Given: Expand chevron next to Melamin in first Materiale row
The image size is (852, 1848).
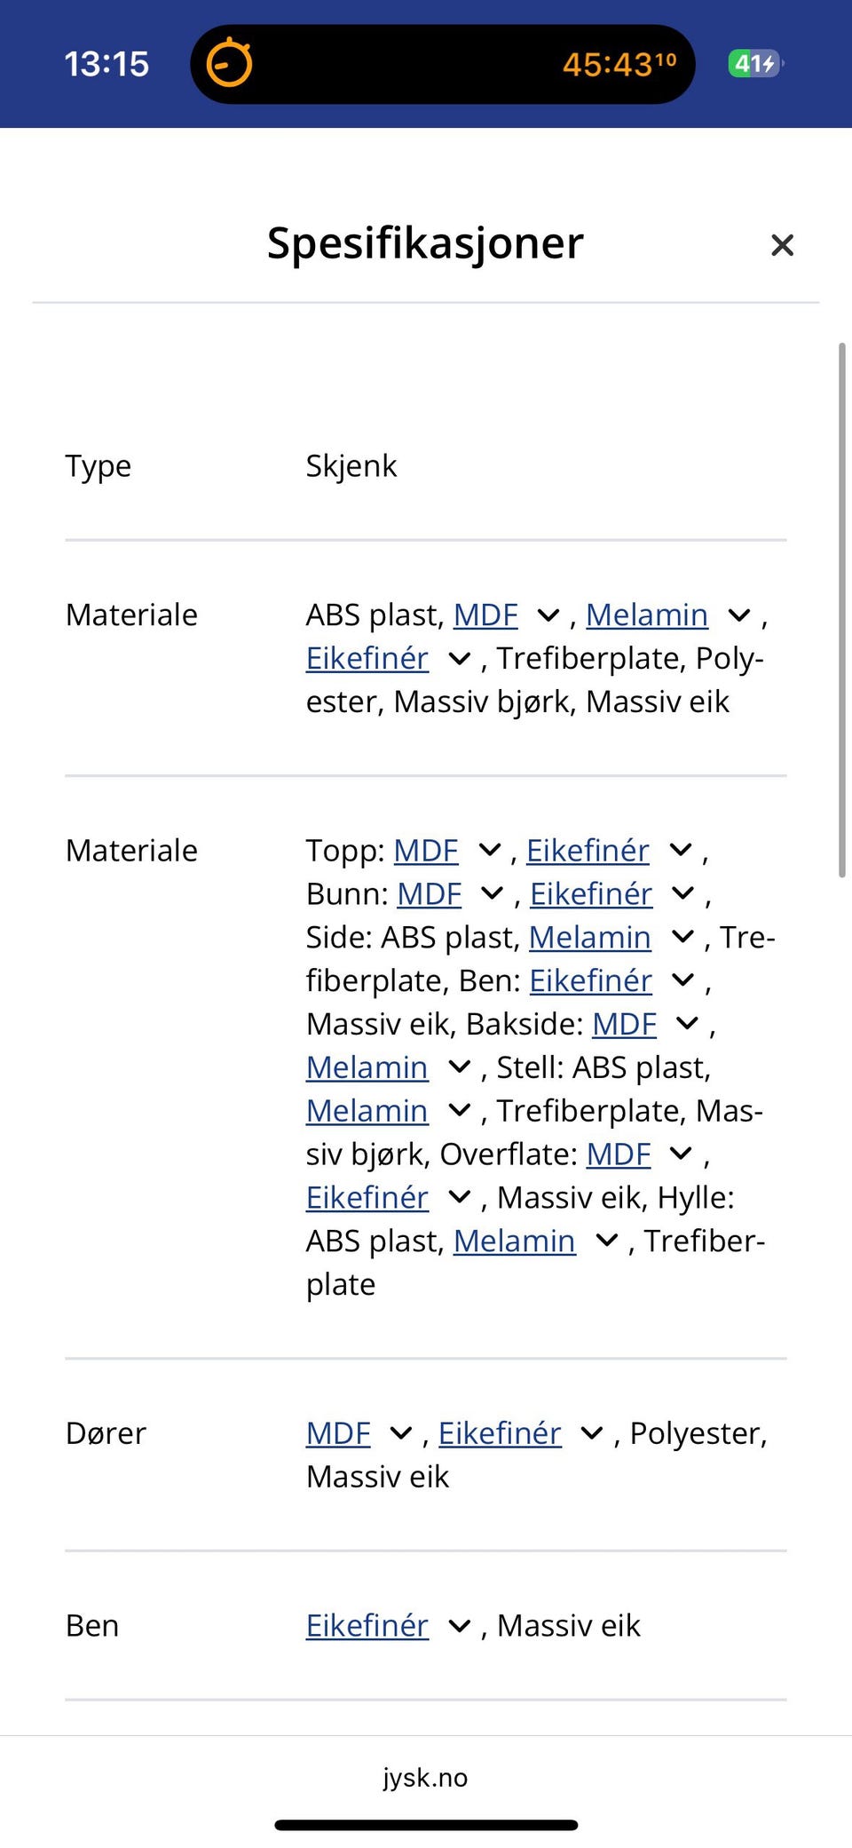Looking at the screenshot, I should pyautogui.click(x=738, y=615).
